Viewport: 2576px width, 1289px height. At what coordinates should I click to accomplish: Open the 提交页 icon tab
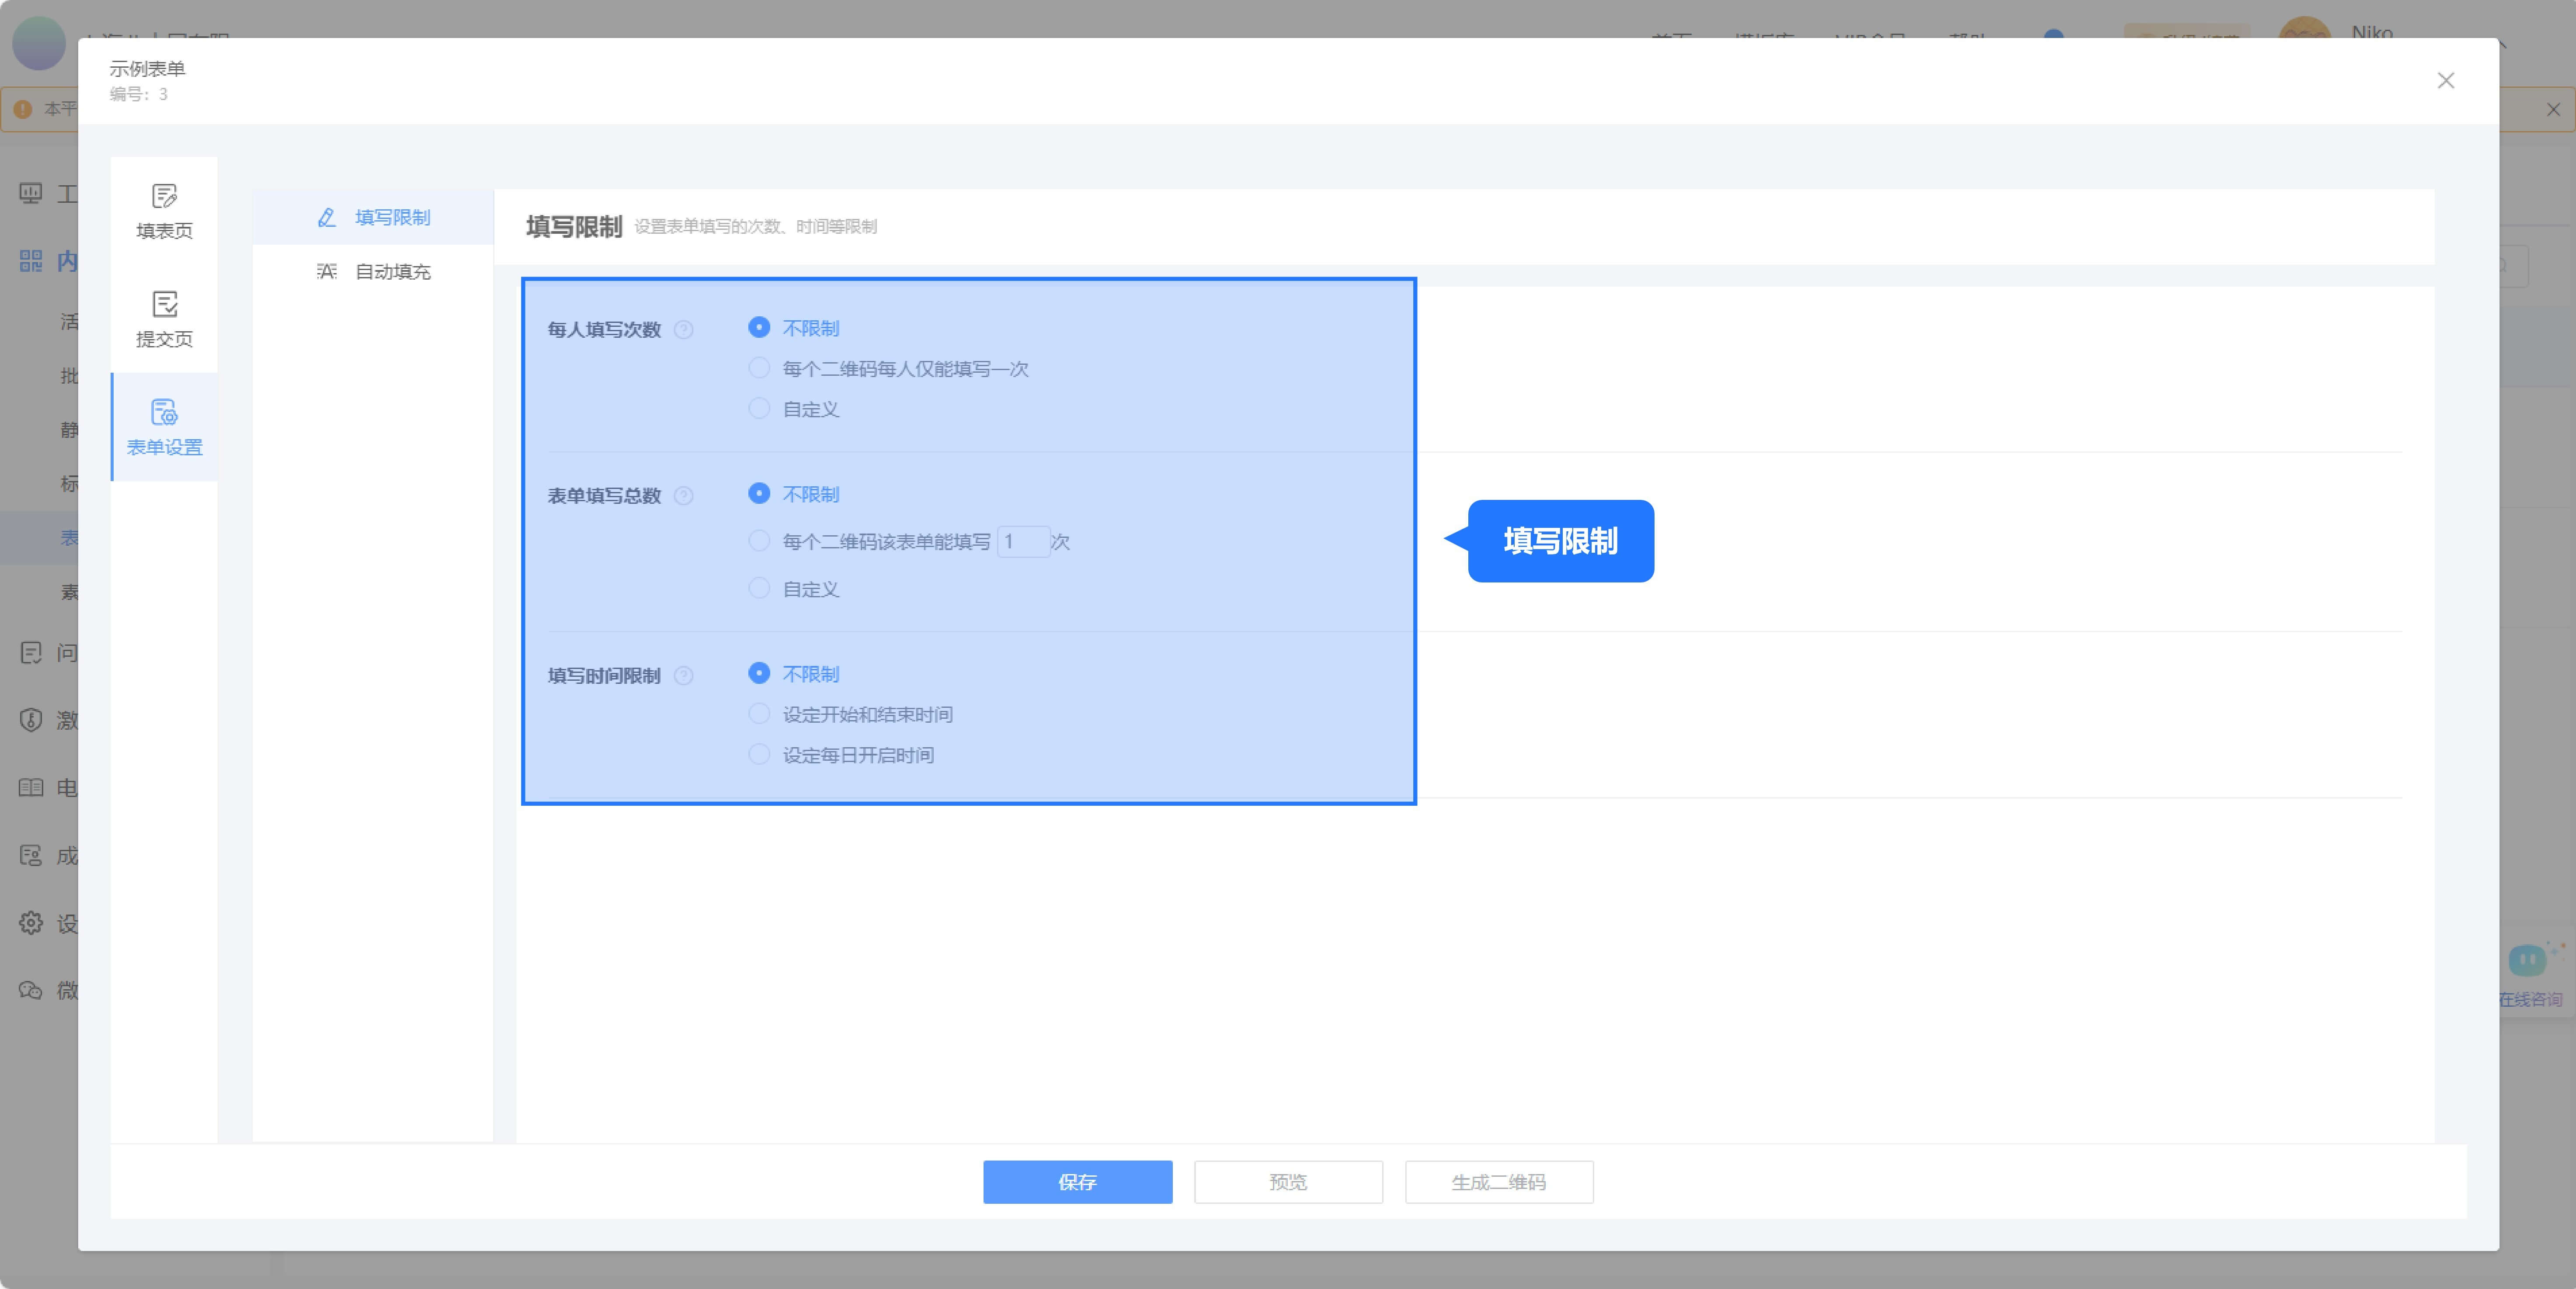[164, 319]
